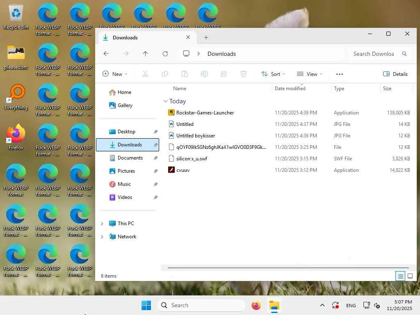Click the pin icon next to Music
This screenshot has width=420, height=315.
(x=155, y=184)
